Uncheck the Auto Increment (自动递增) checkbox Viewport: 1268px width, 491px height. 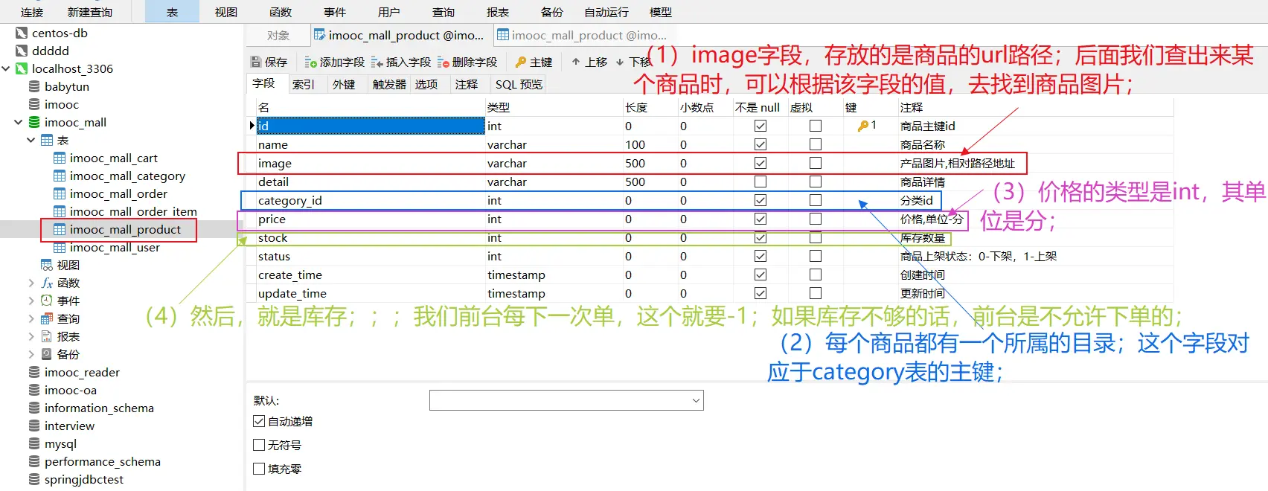[259, 421]
